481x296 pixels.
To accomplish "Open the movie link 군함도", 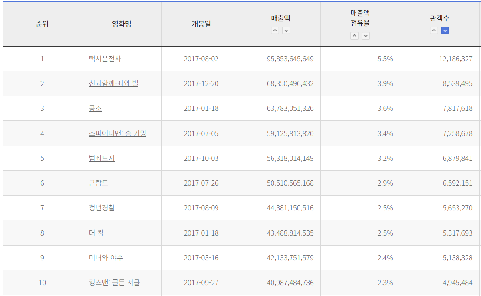I will point(99,183).
